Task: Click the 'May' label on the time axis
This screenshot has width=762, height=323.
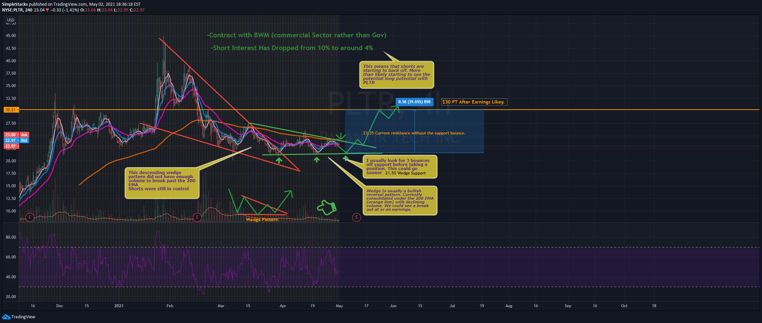Action: click(x=339, y=306)
